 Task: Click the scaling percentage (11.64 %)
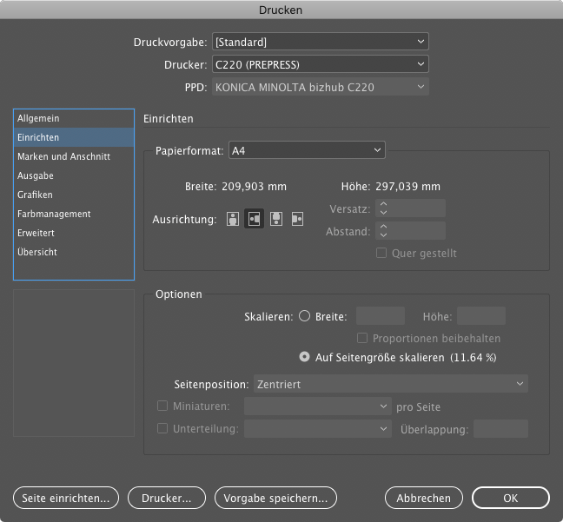[x=474, y=357]
